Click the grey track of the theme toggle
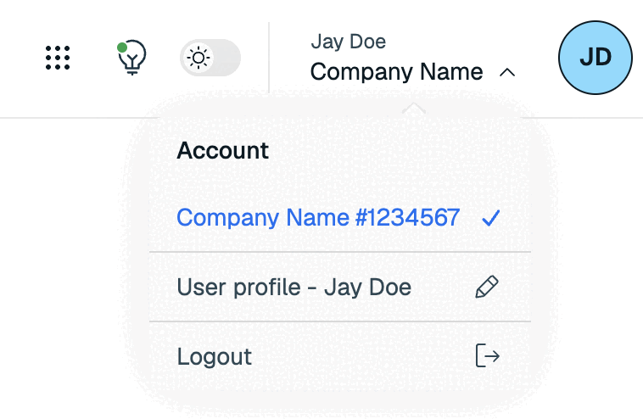The width and height of the screenshot is (643, 419). point(226,58)
